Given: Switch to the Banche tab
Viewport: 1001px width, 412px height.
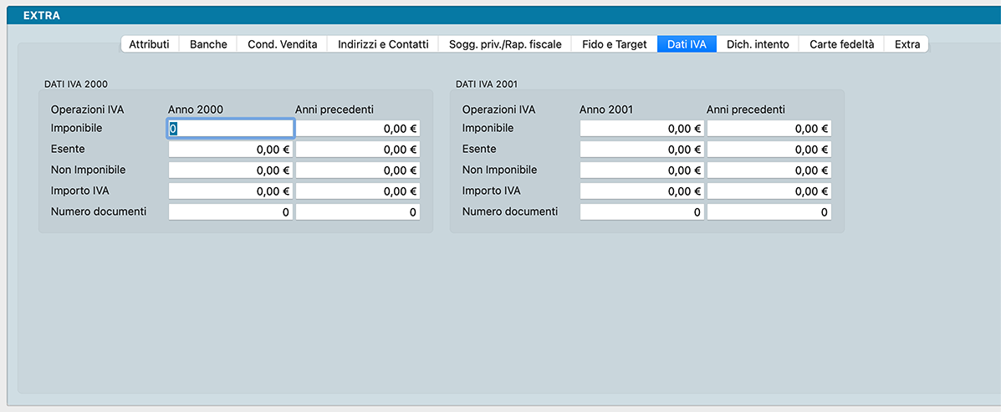Looking at the screenshot, I should (x=208, y=44).
